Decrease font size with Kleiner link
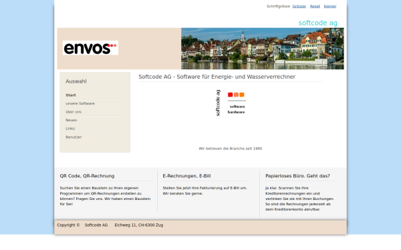The image size is (401, 250). [x=330, y=7]
